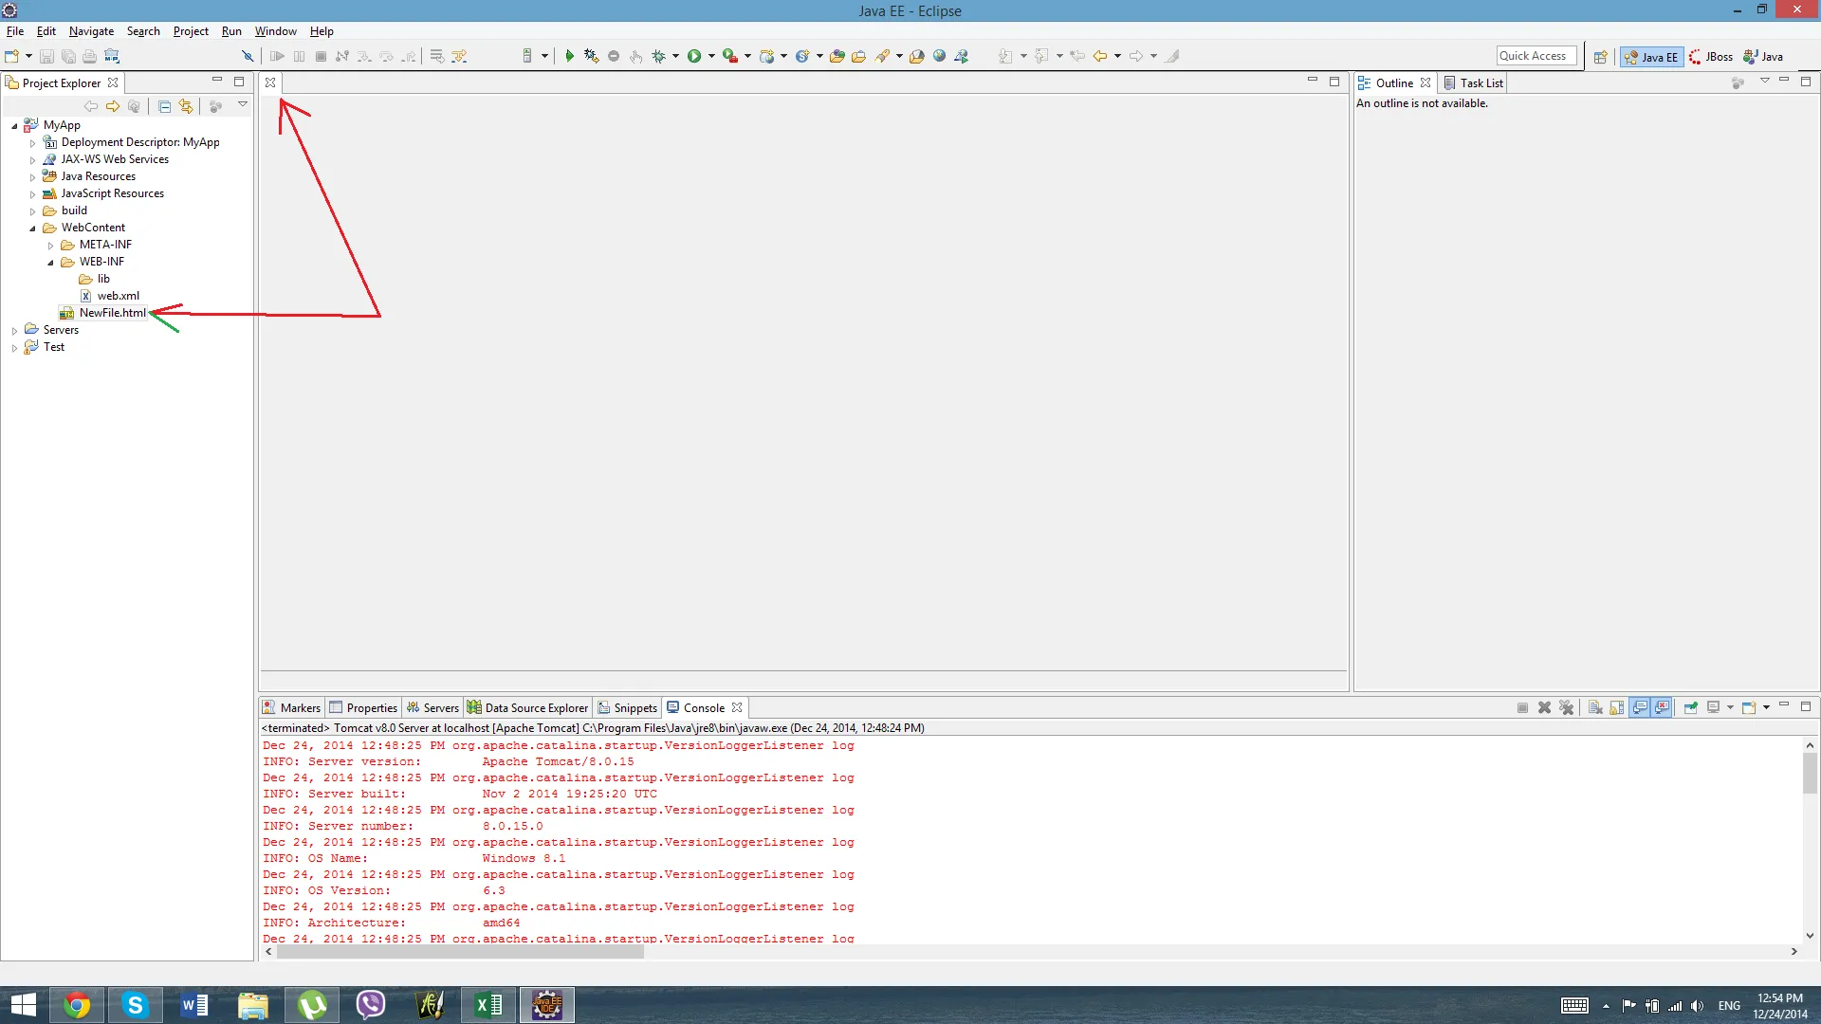This screenshot has width=1821, height=1024.
Task: Click Collapse All in Project Explorer
Action: tap(164, 106)
